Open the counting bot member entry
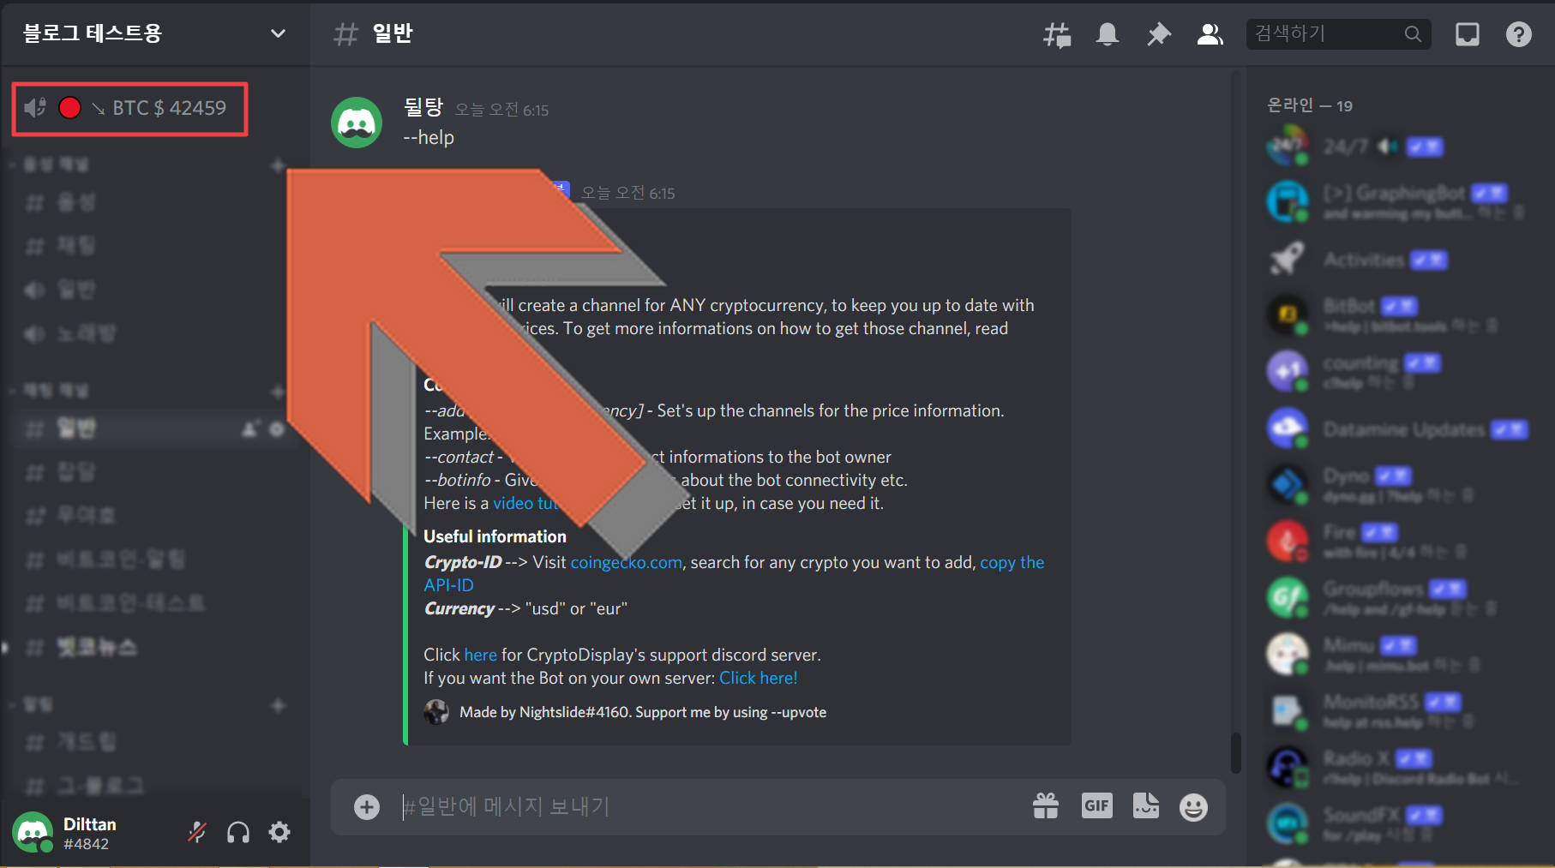Image resolution: width=1555 pixels, height=868 pixels. (x=1396, y=371)
